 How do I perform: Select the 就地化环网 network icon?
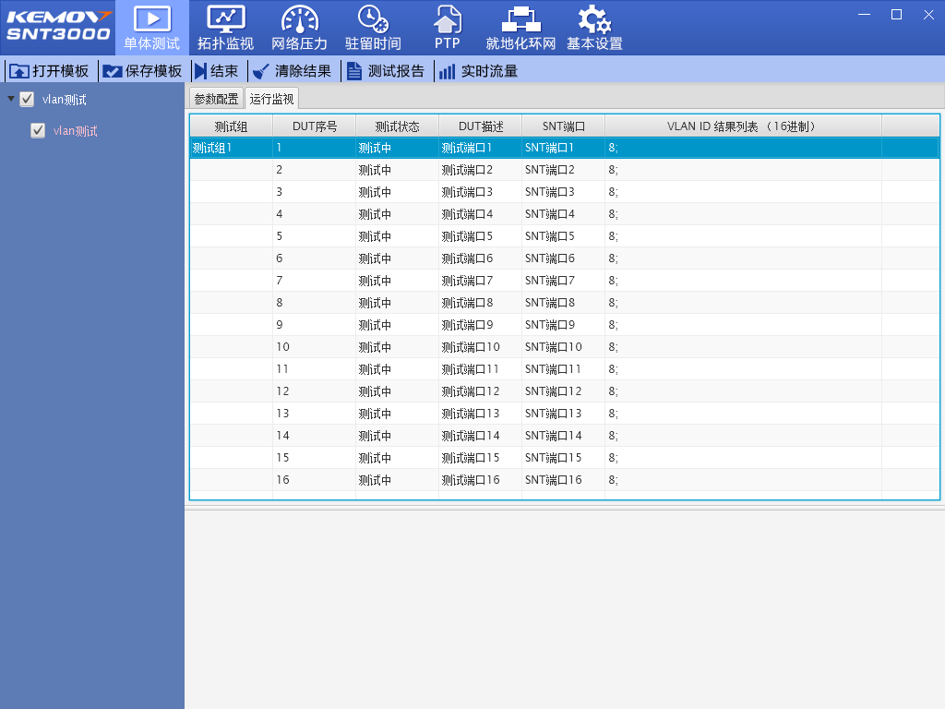pyautogui.click(x=520, y=19)
